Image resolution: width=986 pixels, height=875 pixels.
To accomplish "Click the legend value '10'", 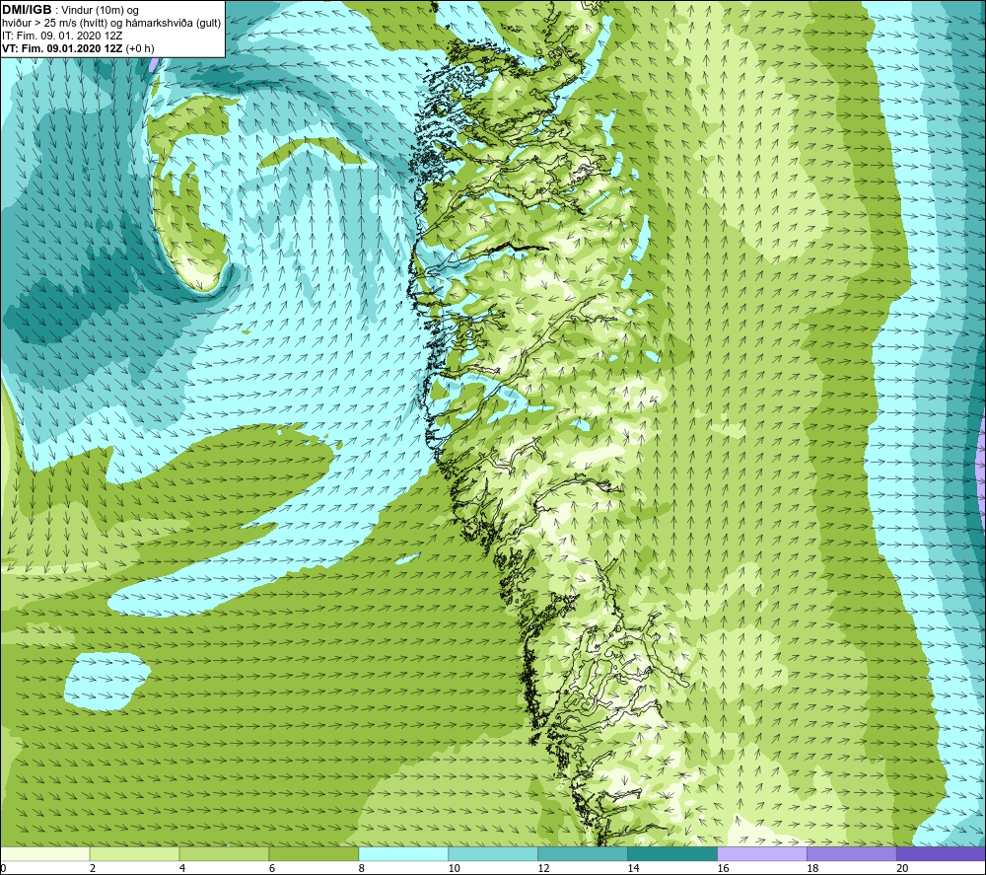I will click(x=454, y=868).
